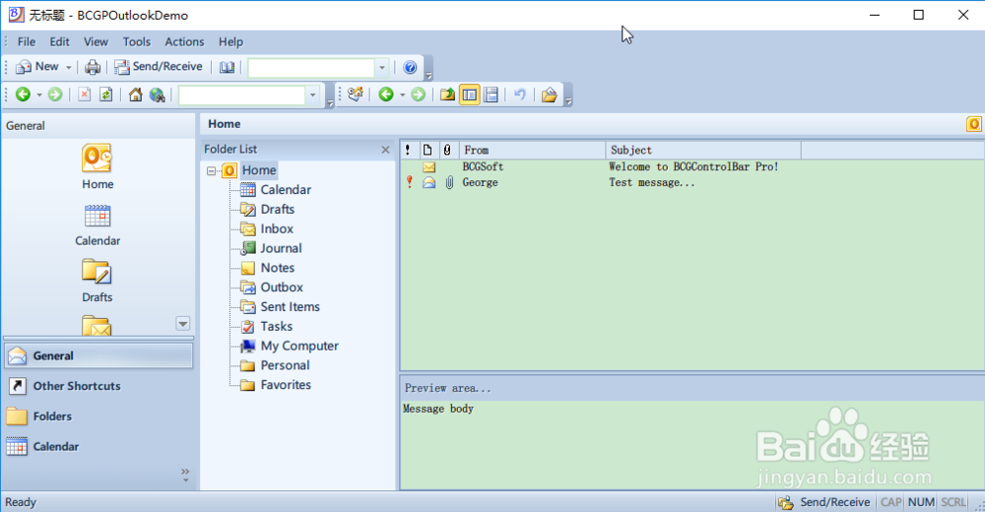This screenshot has height=512, width=985.
Task: Select Home in the folder tree
Action: pos(259,170)
